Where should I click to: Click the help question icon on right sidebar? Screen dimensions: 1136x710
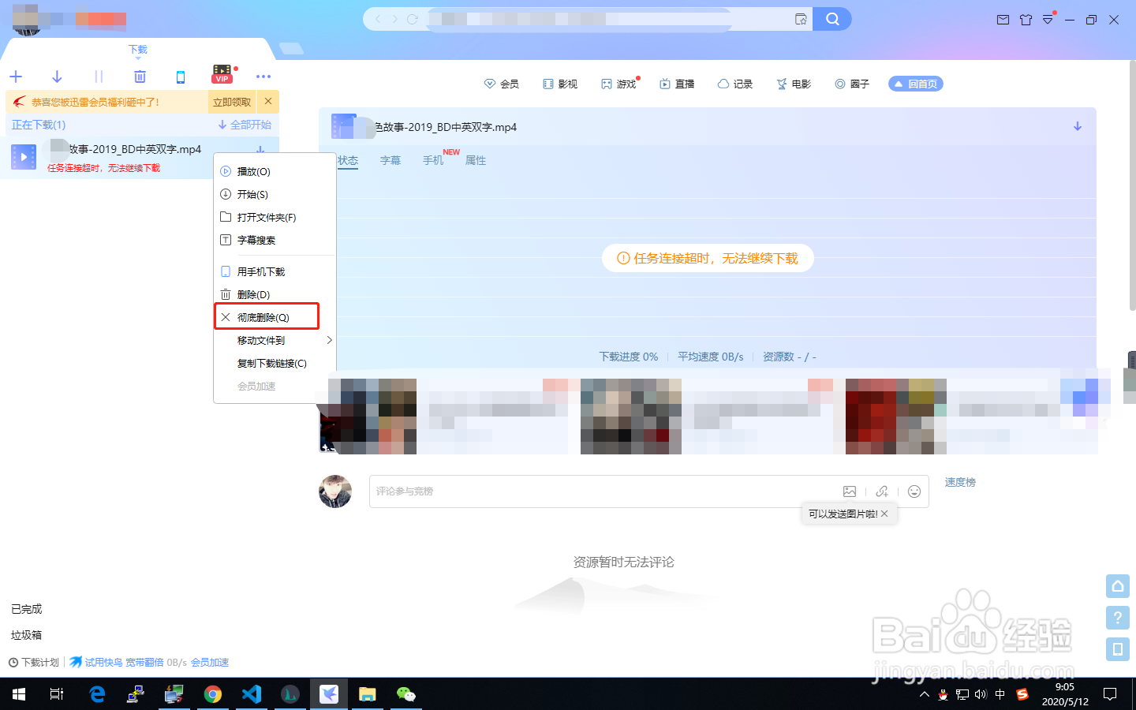[1118, 618]
